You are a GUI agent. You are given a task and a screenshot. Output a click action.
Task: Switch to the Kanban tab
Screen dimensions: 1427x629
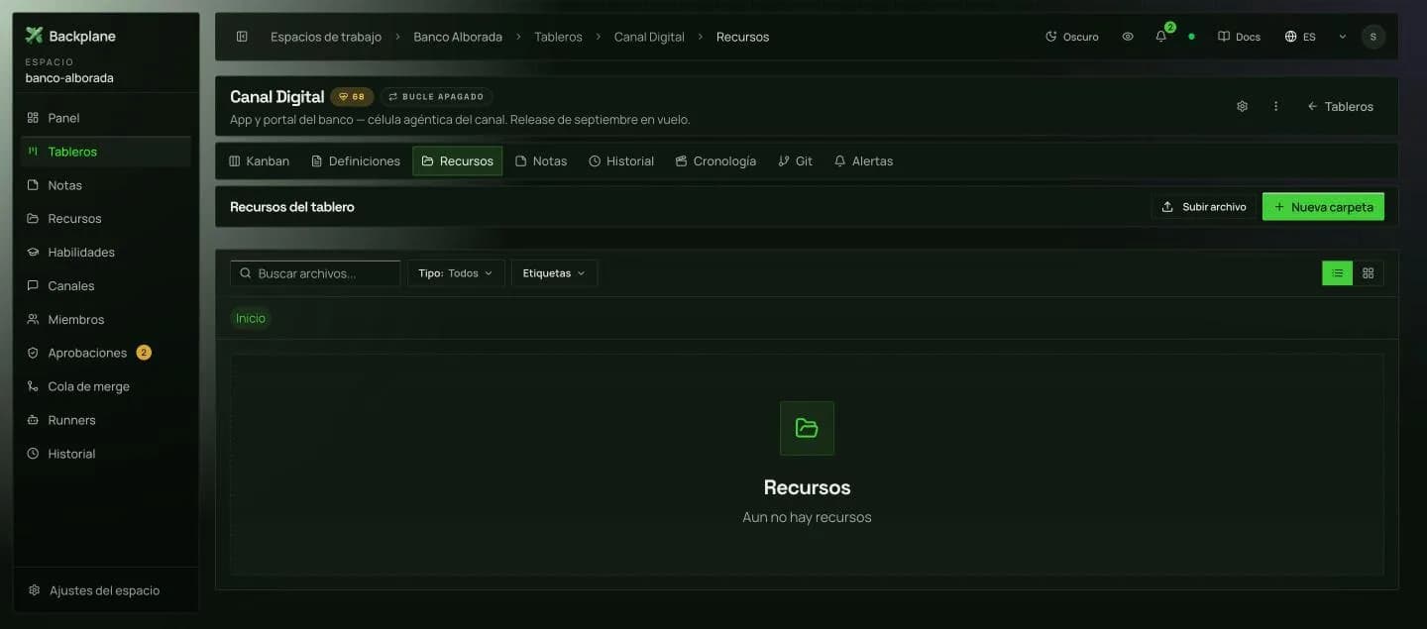click(260, 160)
